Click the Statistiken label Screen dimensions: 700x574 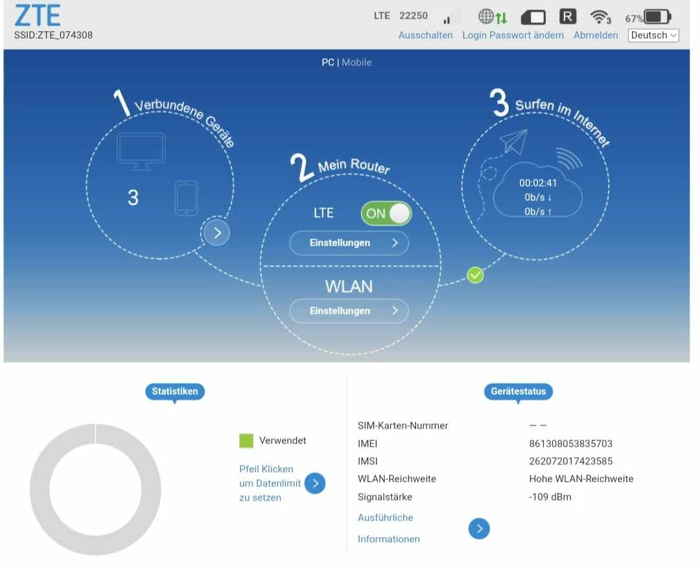point(174,391)
